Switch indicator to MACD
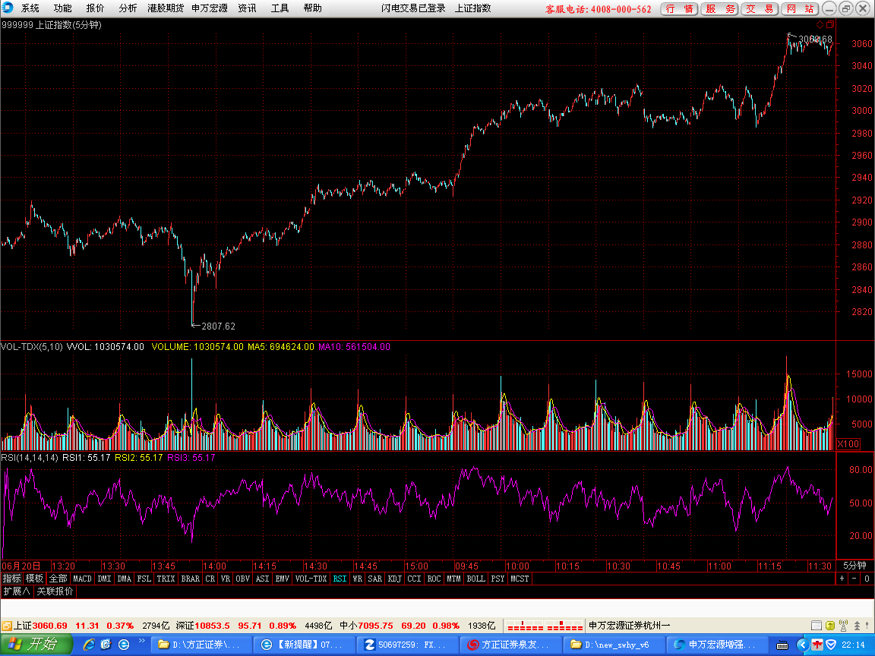Viewport: 875px width, 656px height. pos(83,579)
